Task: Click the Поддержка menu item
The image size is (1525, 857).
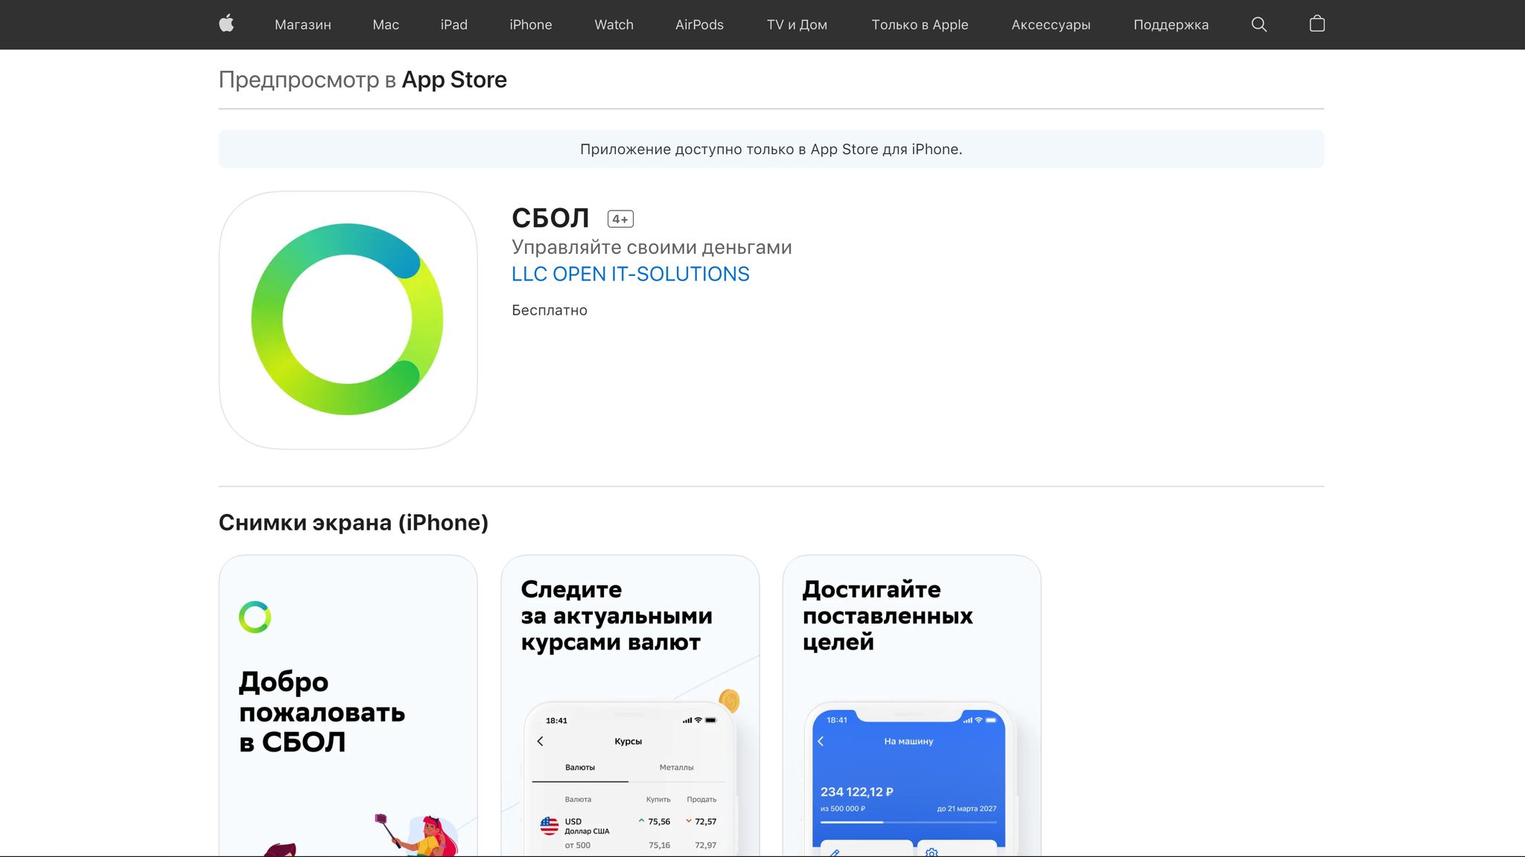Action: coord(1170,24)
